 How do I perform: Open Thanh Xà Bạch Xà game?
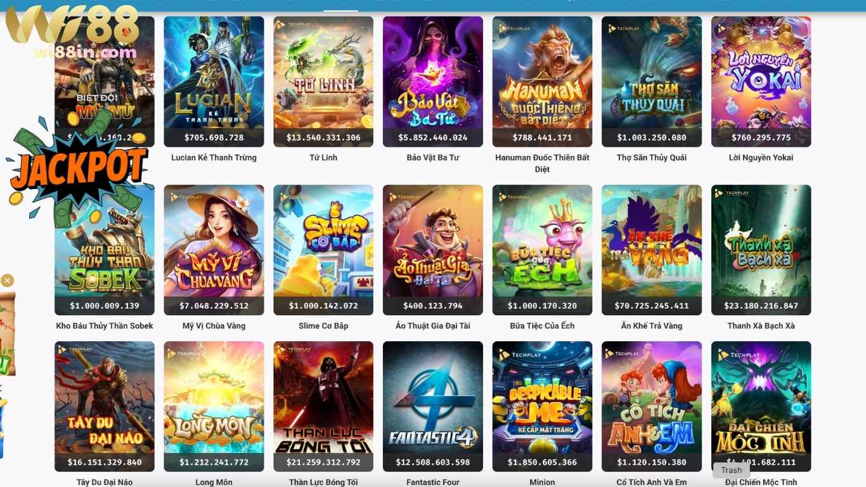click(761, 250)
